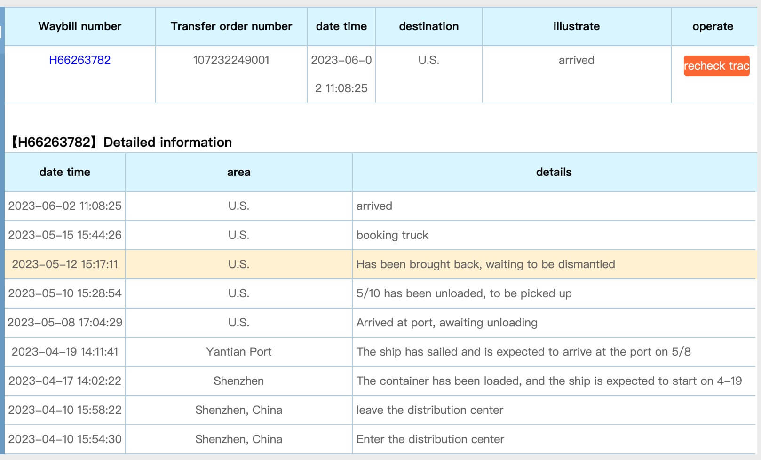Select the 2023-04-10 15:54:30 timestamp
The image size is (761, 460).
(65, 439)
